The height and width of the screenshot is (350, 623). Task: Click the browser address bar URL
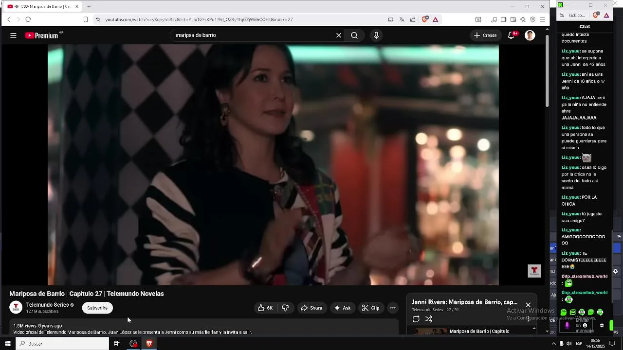(199, 19)
